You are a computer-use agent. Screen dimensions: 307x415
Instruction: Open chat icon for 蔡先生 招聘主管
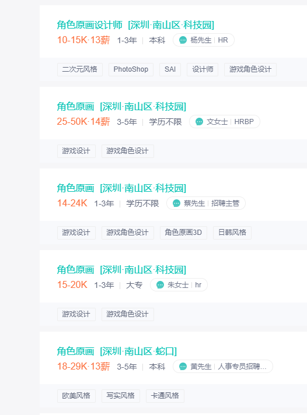click(177, 203)
